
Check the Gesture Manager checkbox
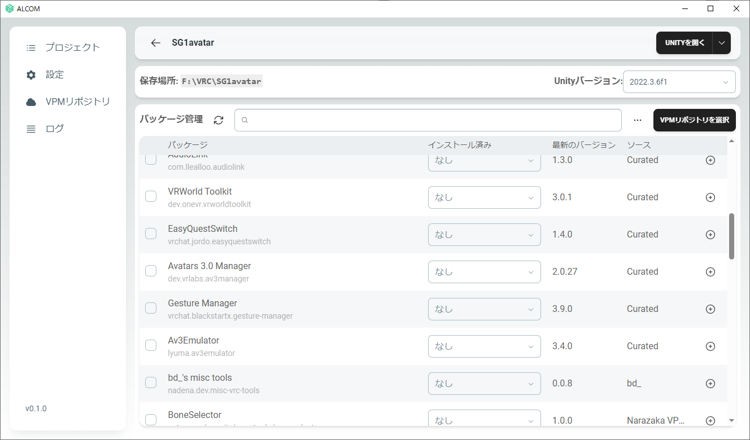pos(151,308)
